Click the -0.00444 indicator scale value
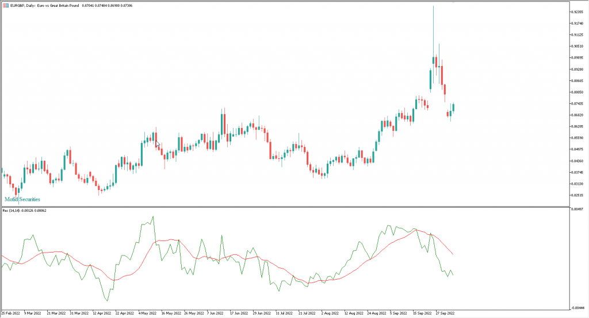Screen dimensions: 589x318 coord(576,307)
